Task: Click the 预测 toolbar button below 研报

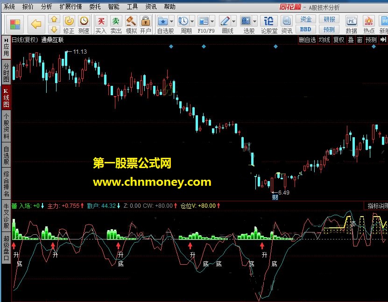Action: coord(329,29)
